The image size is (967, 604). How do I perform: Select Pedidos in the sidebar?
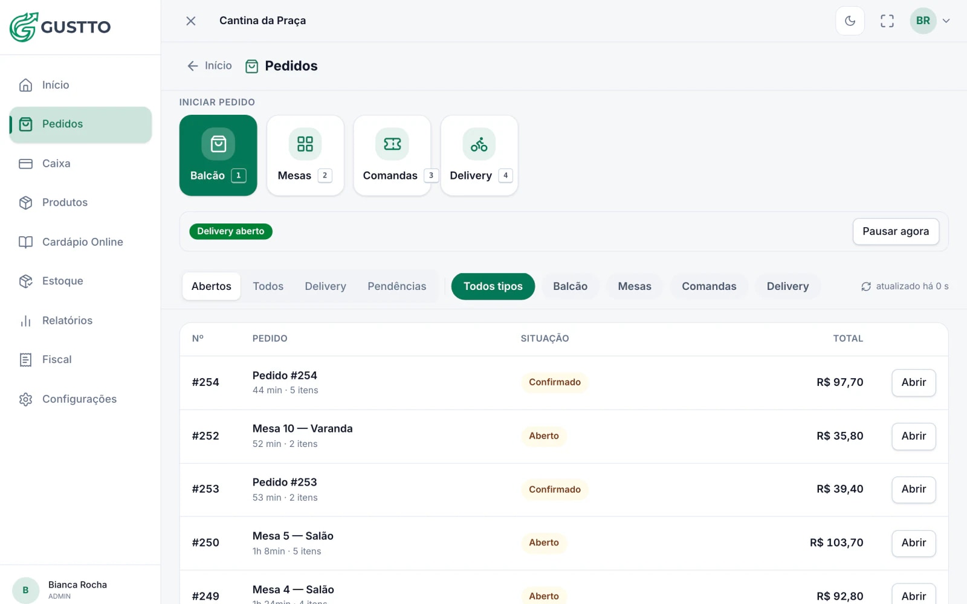pos(80,124)
